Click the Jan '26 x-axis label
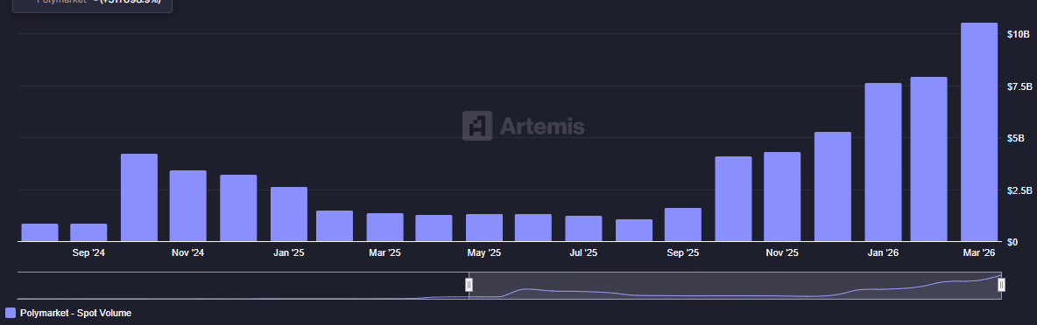Viewport: 1037px width, 325px height. (883, 252)
